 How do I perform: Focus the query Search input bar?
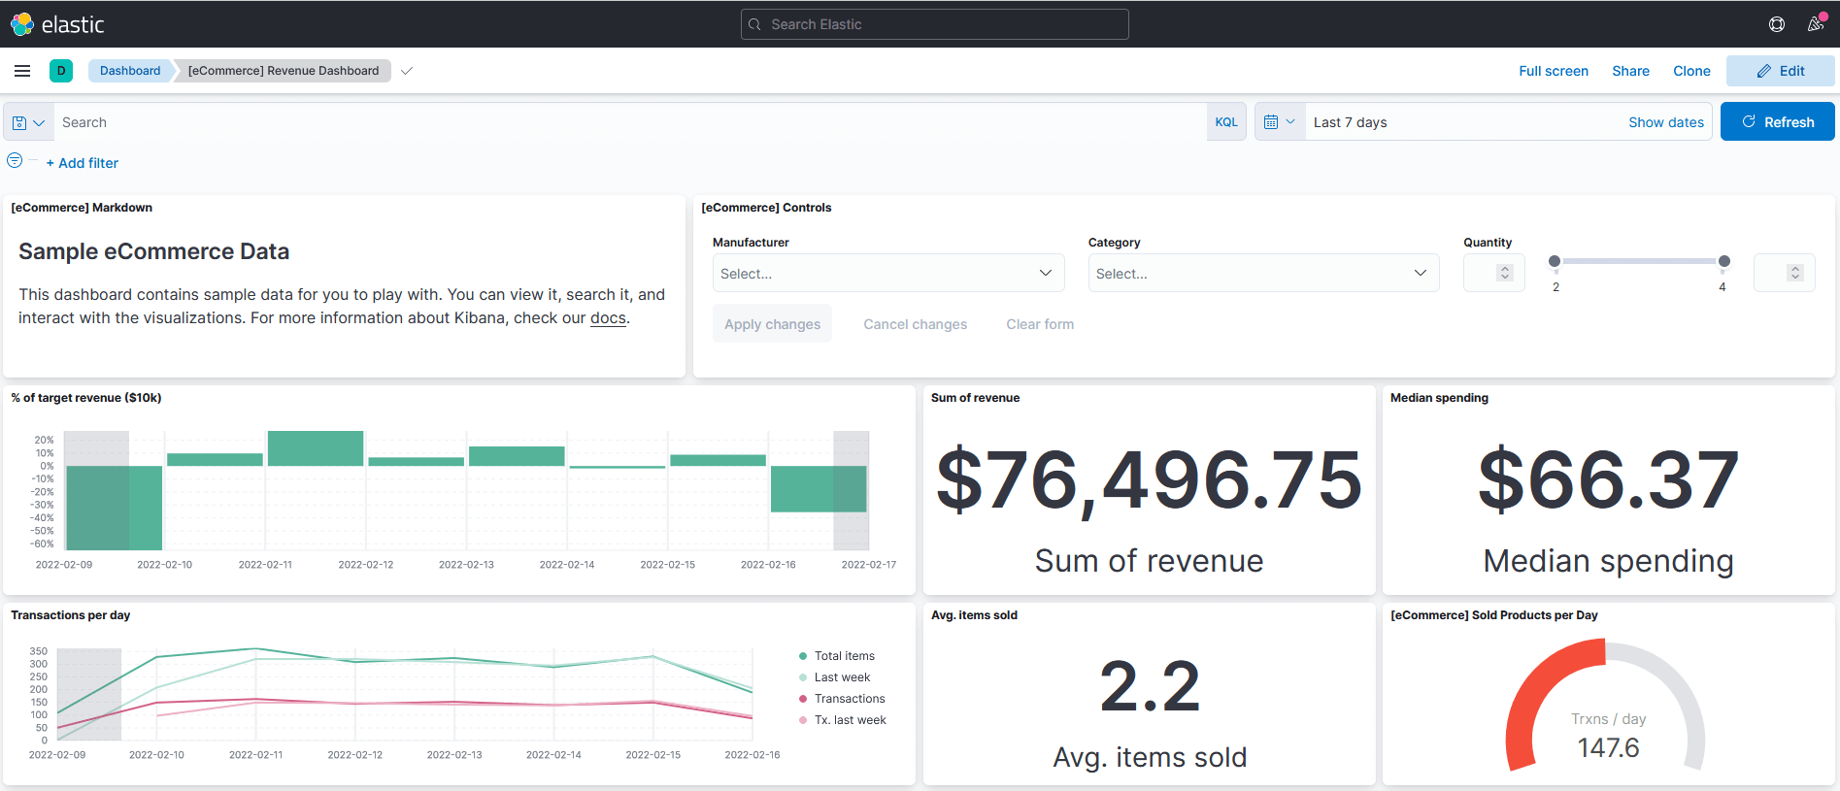click(x=630, y=122)
